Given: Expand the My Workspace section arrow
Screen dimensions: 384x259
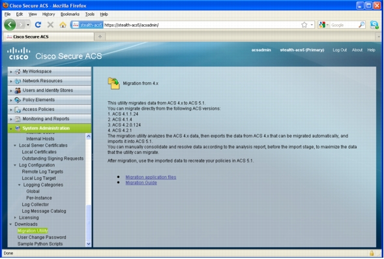Looking at the screenshot, I should (x=11, y=72).
